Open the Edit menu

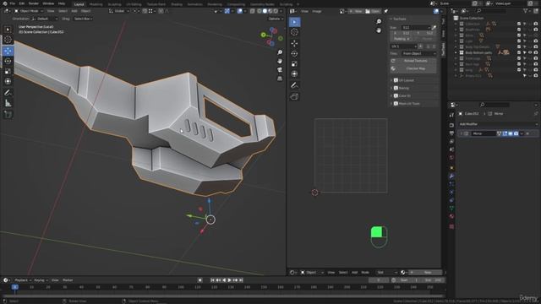coord(22,3)
